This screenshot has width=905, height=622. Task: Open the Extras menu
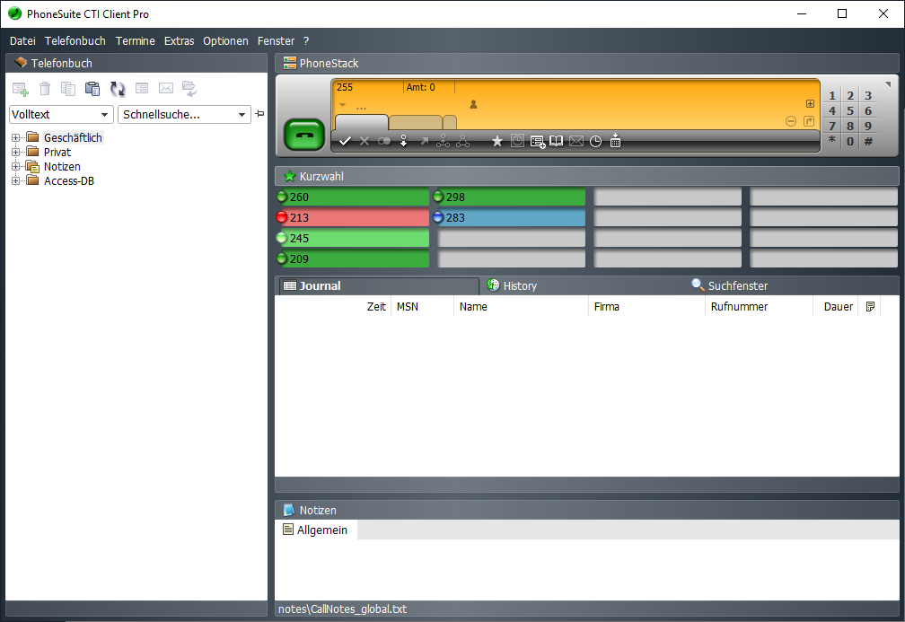[x=179, y=40]
